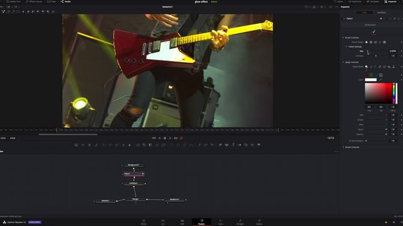Click the play forward button
Viewport: 403px width, 226px height.
point(170,138)
